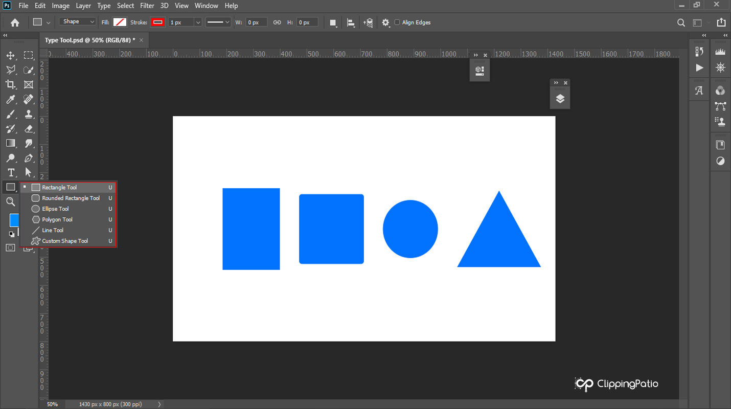
Task: Activate the Horizontal Type tool
Action: pyautogui.click(x=11, y=172)
